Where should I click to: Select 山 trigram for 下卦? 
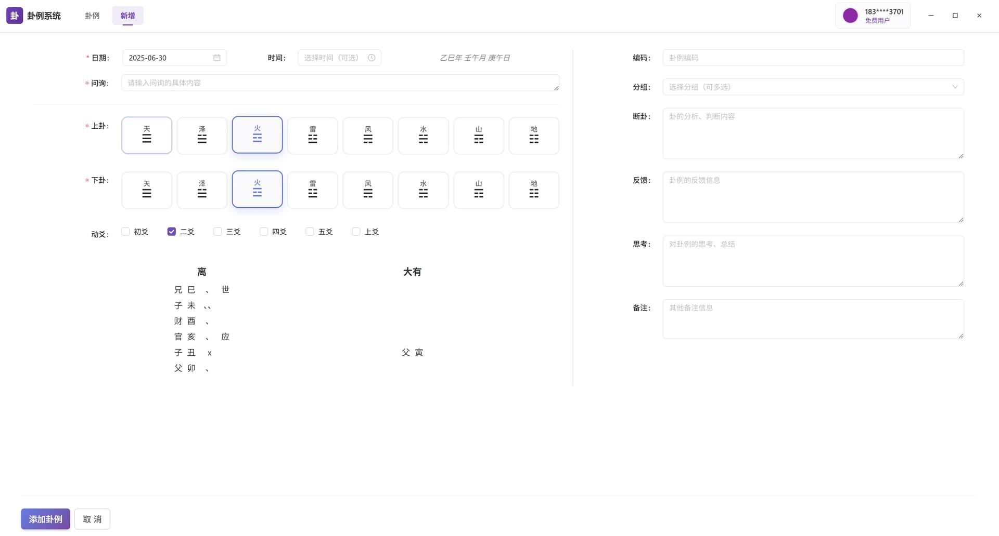[479, 190]
